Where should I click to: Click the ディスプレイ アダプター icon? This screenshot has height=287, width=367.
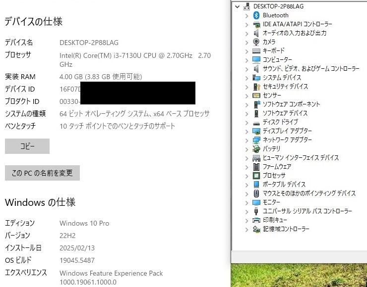pyautogui.click(x=256, y=131)
